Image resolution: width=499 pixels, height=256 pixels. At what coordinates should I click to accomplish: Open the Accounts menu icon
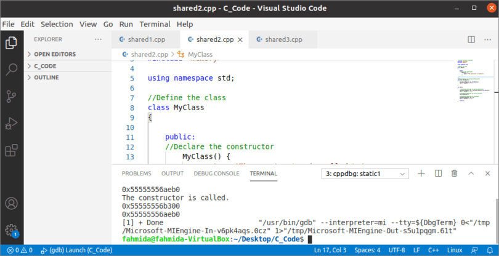(x=11, y=204)
